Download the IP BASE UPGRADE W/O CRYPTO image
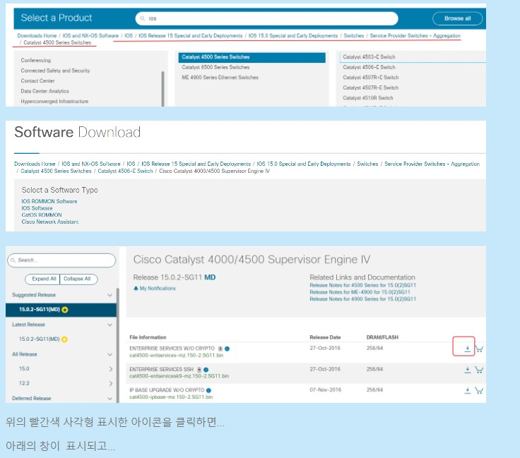The width and height of the screenshot is (520, 458). (x=467, y=390)
